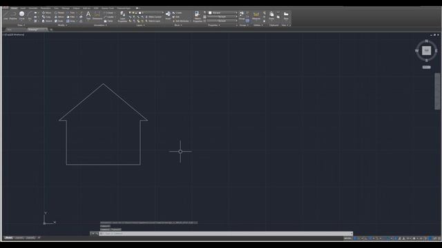Click Edit Attributes in Block panel
The image size is (442, 248).
pyautogui.click(x=181, y=21)
